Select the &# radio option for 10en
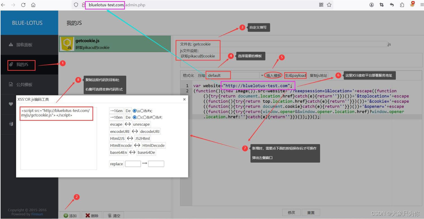Viewport: 424px width, 219px height. tap(145, 117)
